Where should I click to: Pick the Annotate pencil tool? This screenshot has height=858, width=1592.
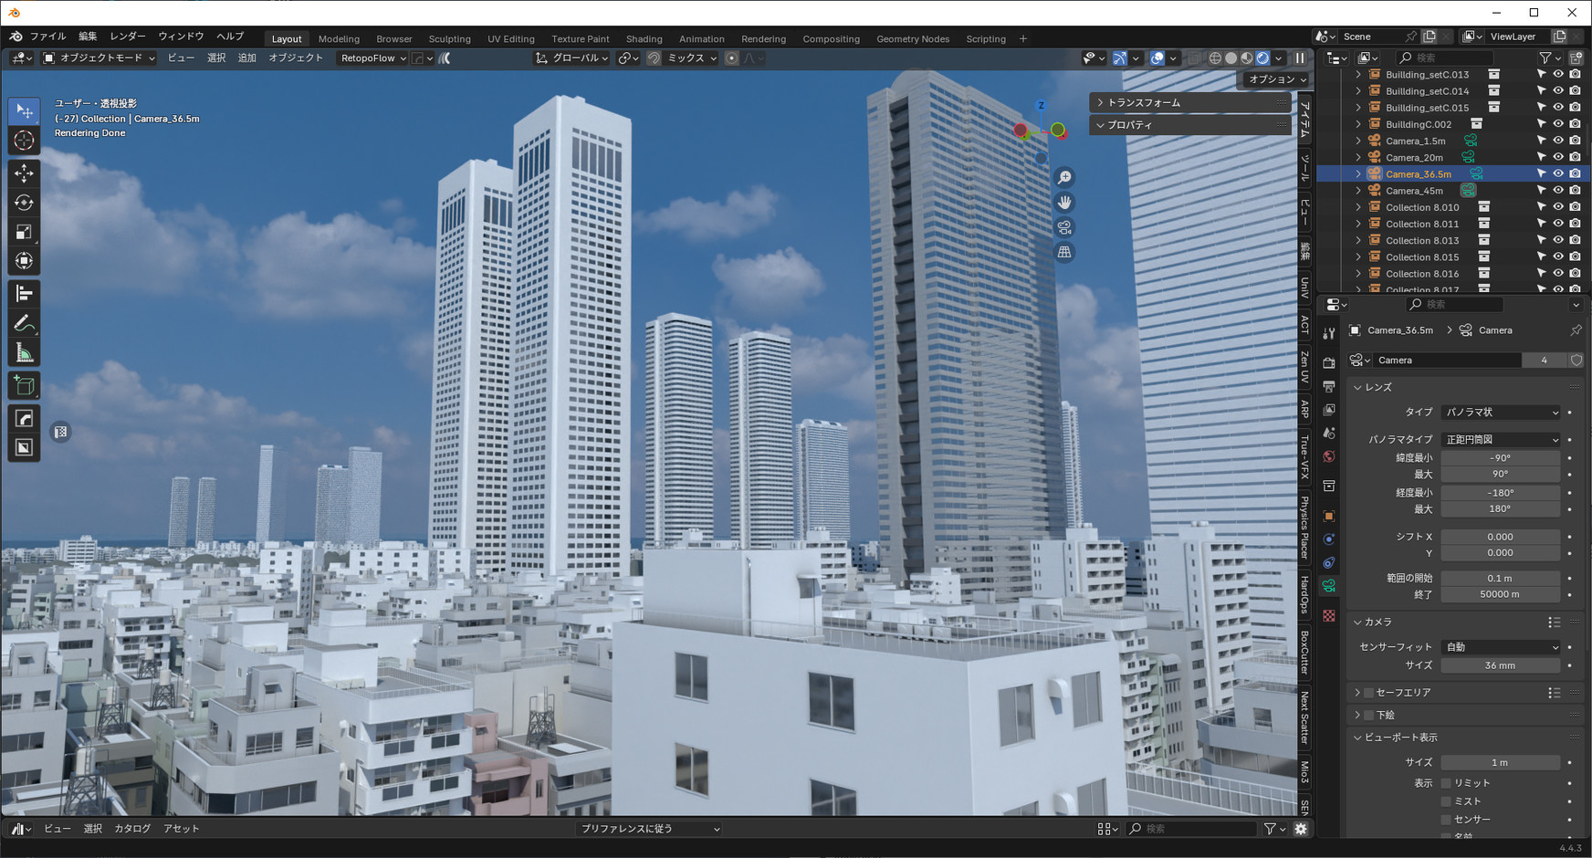point(25,323)
